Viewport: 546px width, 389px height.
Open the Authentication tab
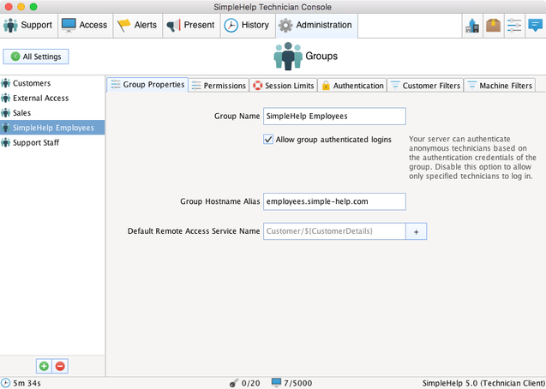352,85
